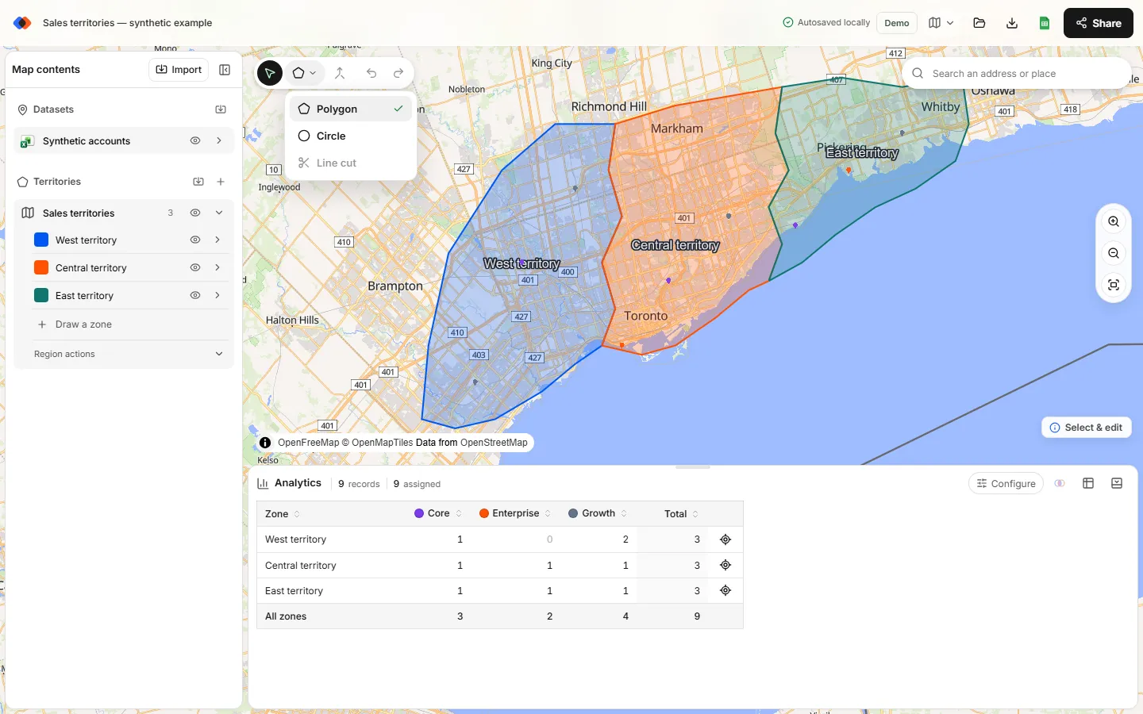
Task: Zoom in on the map
Action: tap(1114, 222)
